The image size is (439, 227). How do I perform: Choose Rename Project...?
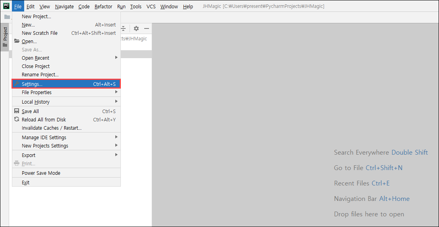point(66,75)
